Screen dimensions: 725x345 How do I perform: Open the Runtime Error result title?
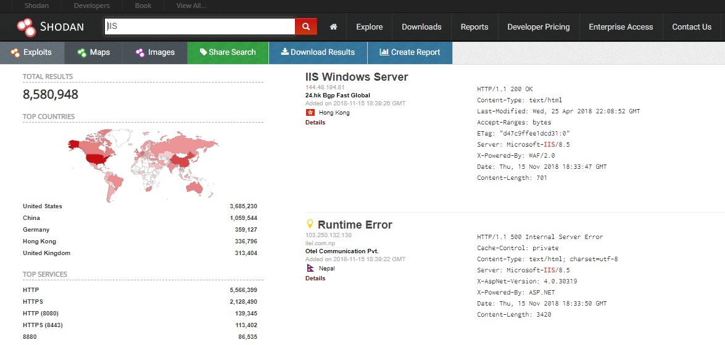click(355, 225)
